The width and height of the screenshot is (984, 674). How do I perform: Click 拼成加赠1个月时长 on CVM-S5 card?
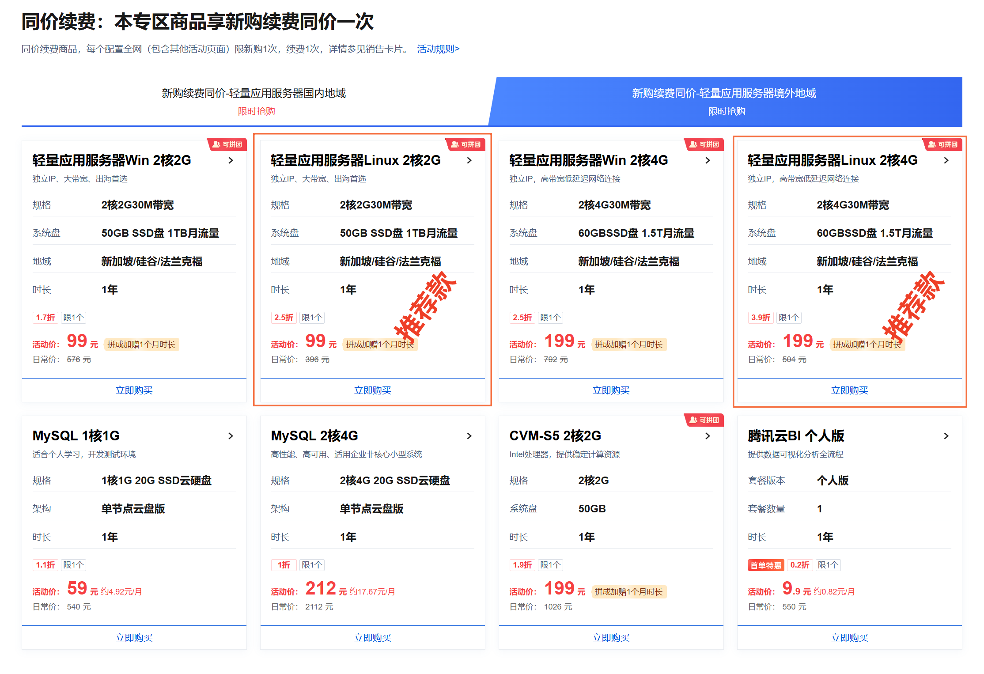coord(628,592)
